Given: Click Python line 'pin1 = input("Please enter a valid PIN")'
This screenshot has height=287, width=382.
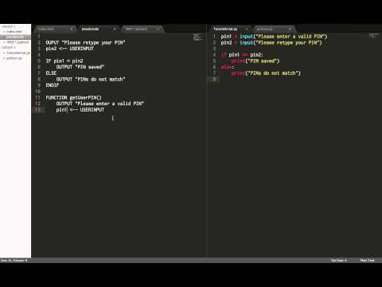Looking at the screenshot, I should pyautogui.click(x=274, y=37).
